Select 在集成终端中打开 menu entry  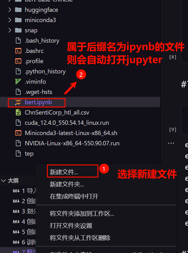pos(74,196)
